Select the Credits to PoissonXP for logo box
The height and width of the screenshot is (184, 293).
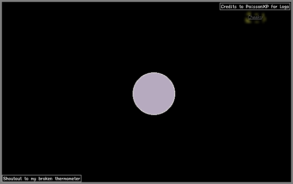(255, 7)
